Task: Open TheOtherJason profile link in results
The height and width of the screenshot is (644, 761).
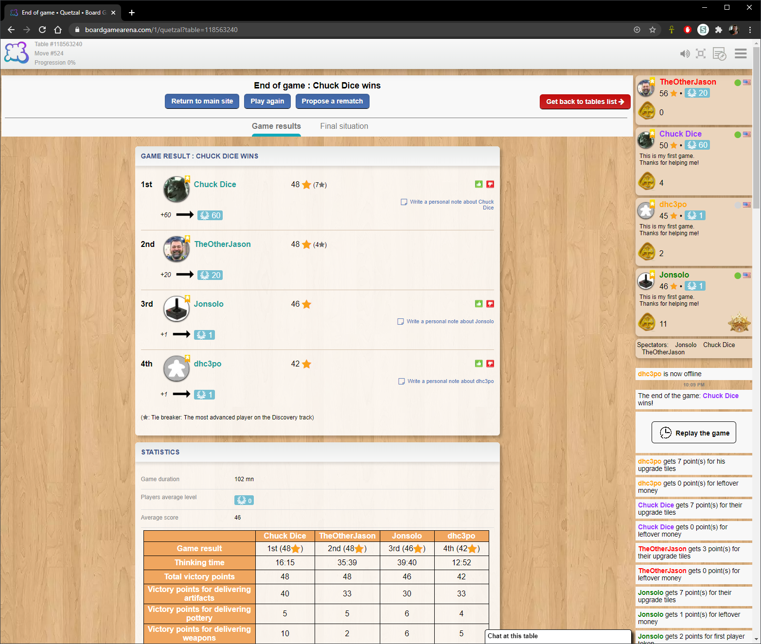Action: pos(223,244)
